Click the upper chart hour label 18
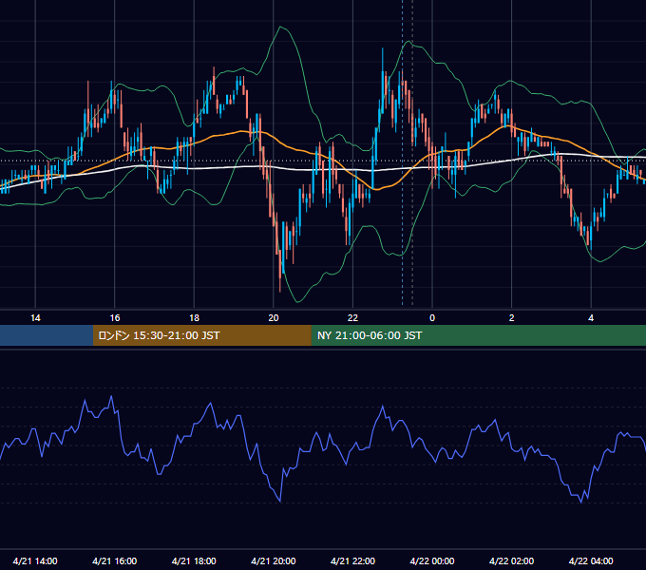Image resolution: width=646 pixels, height=570 pixels. pyautogui.click(x=194, y=318)
